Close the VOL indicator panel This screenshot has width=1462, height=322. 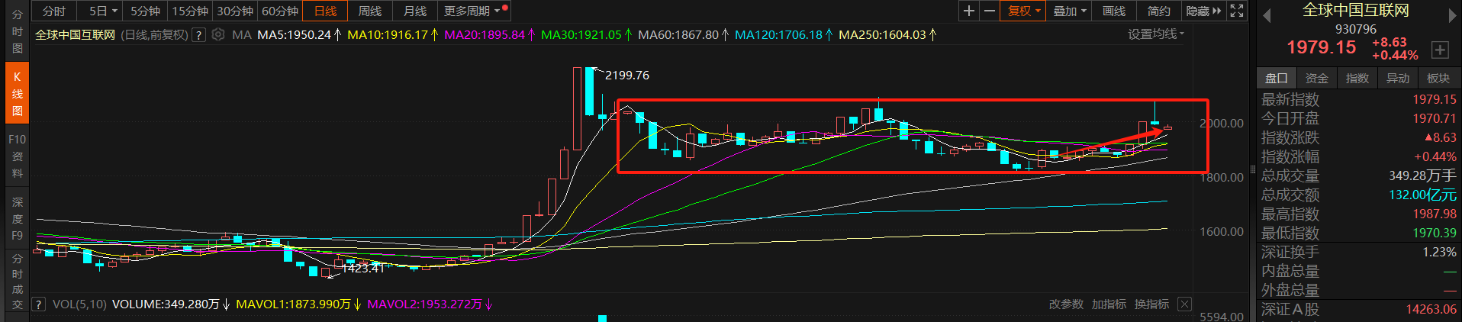(x=1184, y=304)
